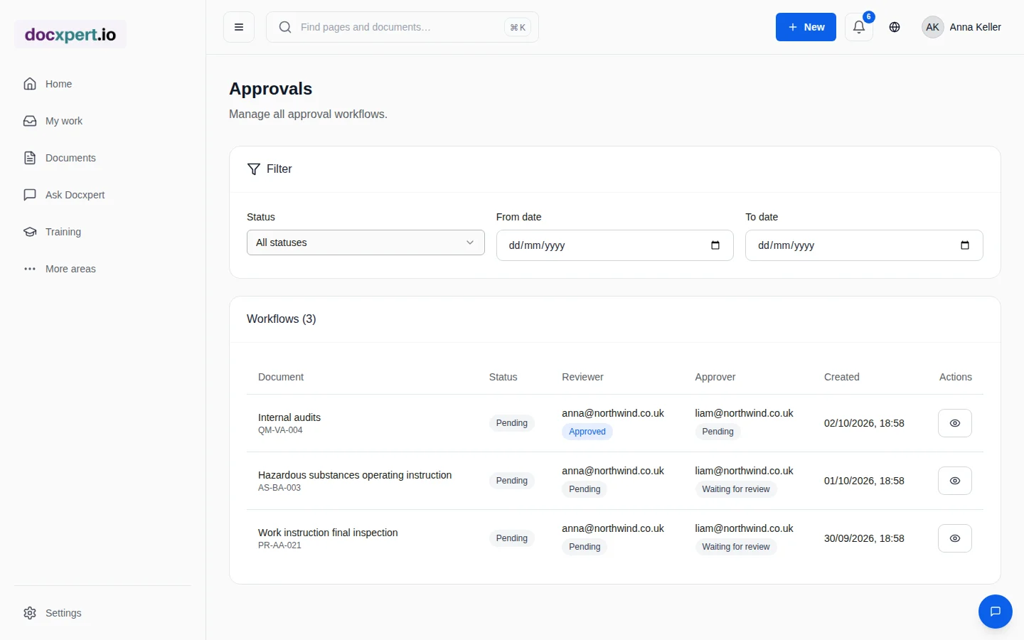This screenshot has width=1024, height=640.
Task: Open the chat bubble floating button
Action: pyautogui.click(x=996, y=612)
